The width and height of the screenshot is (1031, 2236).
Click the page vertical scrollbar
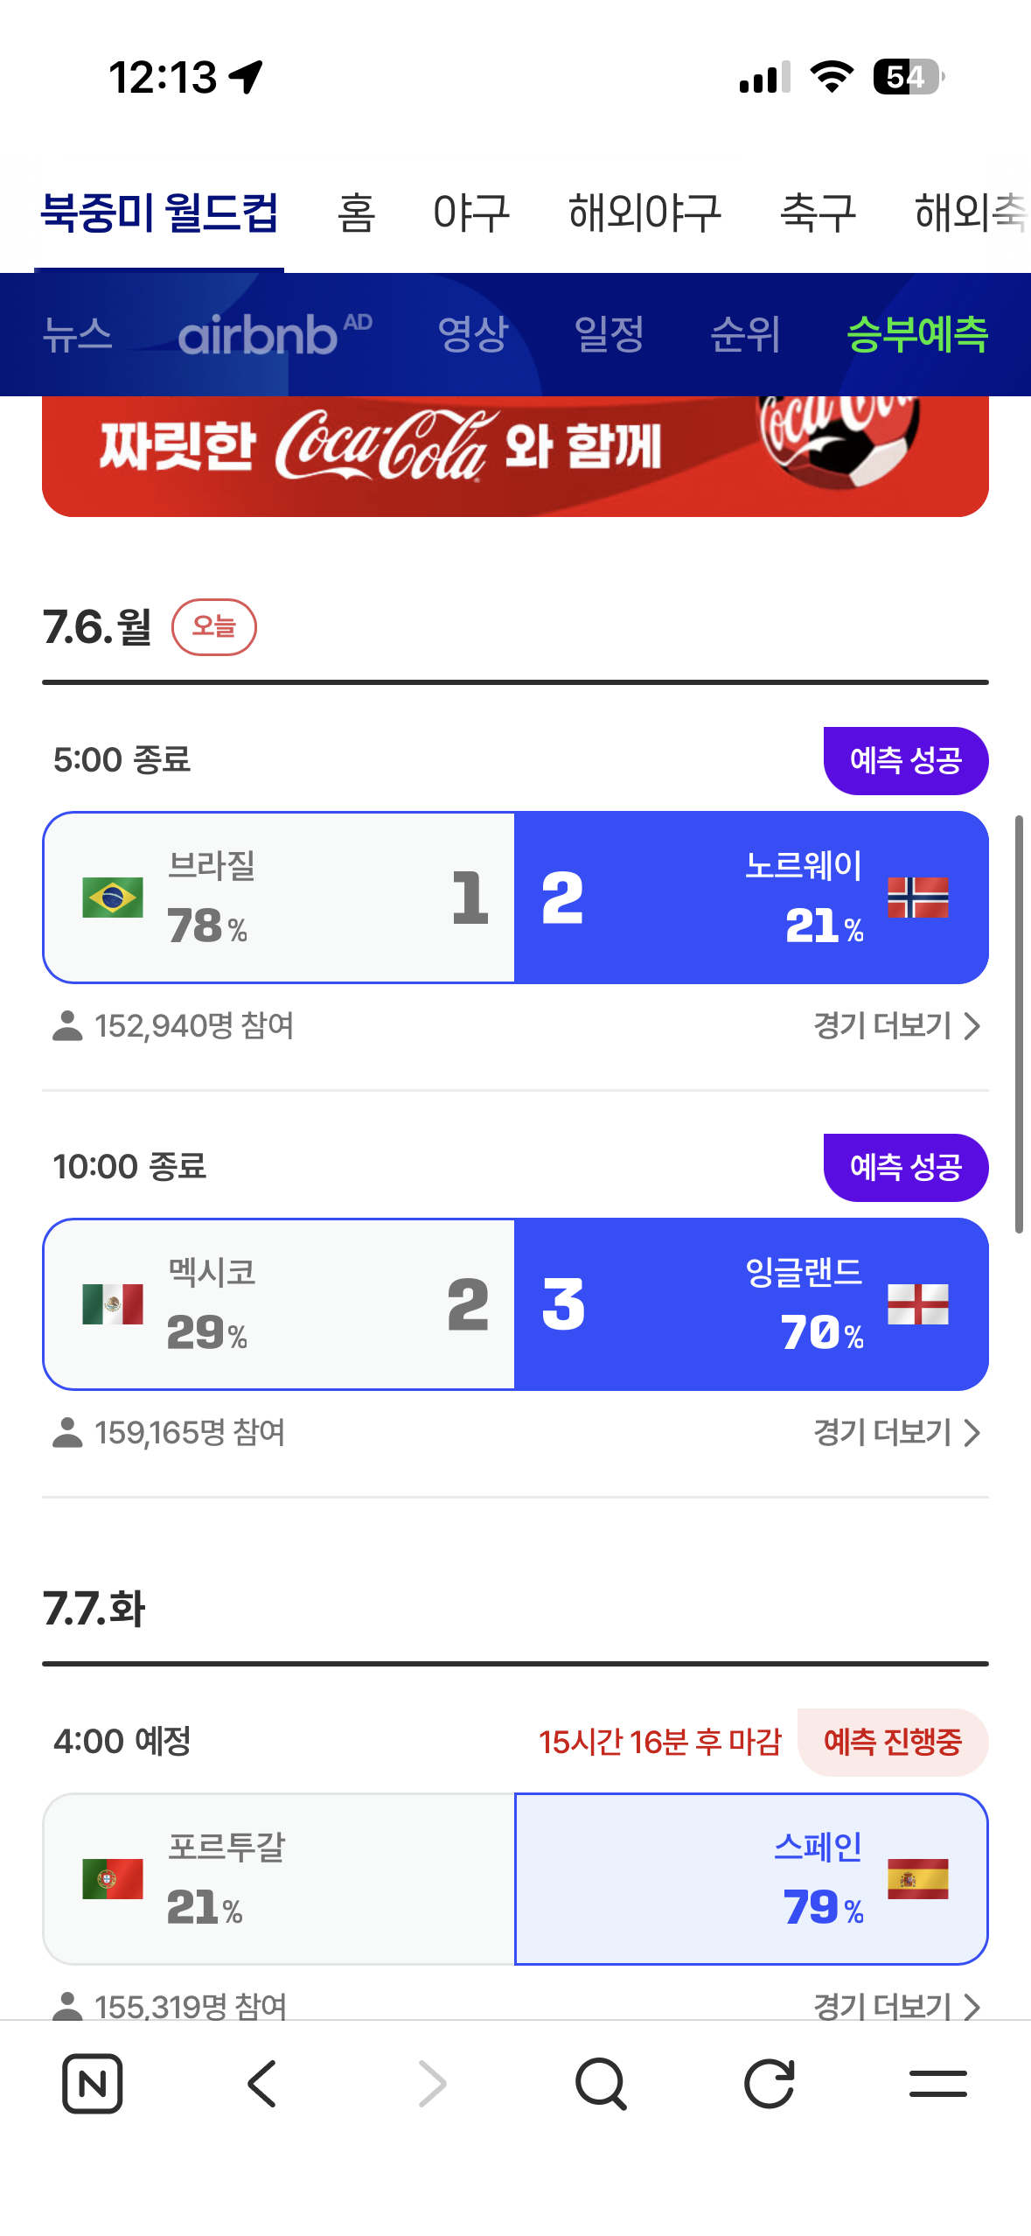(1019, 1024)
